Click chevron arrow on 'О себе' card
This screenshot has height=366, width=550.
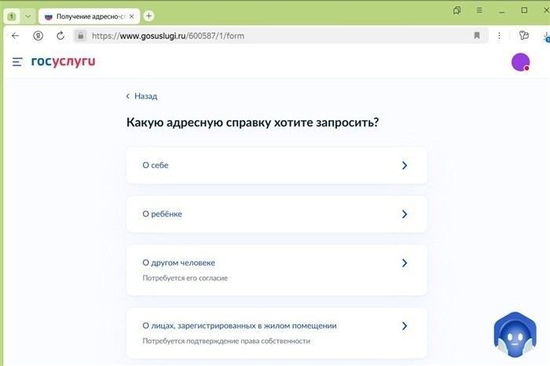(405, 166)
